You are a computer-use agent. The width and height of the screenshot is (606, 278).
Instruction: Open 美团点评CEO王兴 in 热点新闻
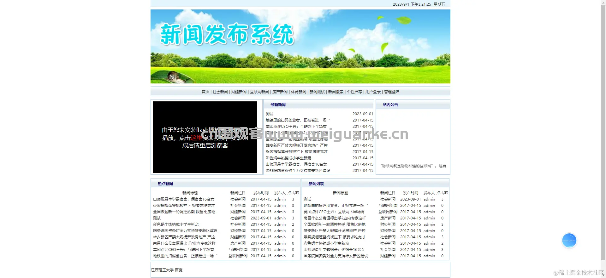(183, 250)
